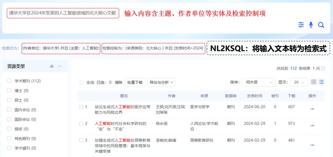Screen dimensions: 333x157
Task: Click download count 973
Action: tap(291, 123)
